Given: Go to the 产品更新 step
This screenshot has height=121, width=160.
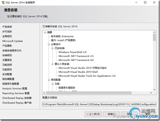Looking at the screenshot, I should click(x=7, y=46).
